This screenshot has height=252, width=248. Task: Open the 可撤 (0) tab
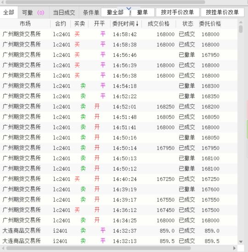pos(33,12)
